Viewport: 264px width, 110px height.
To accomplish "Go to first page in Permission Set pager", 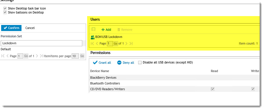I will (x=3, y=56).
